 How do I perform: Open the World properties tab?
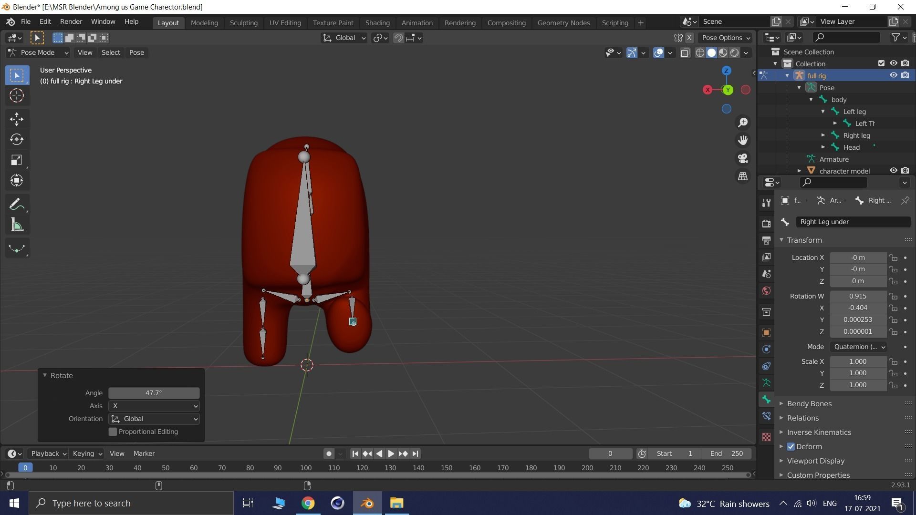coord(766,291)
